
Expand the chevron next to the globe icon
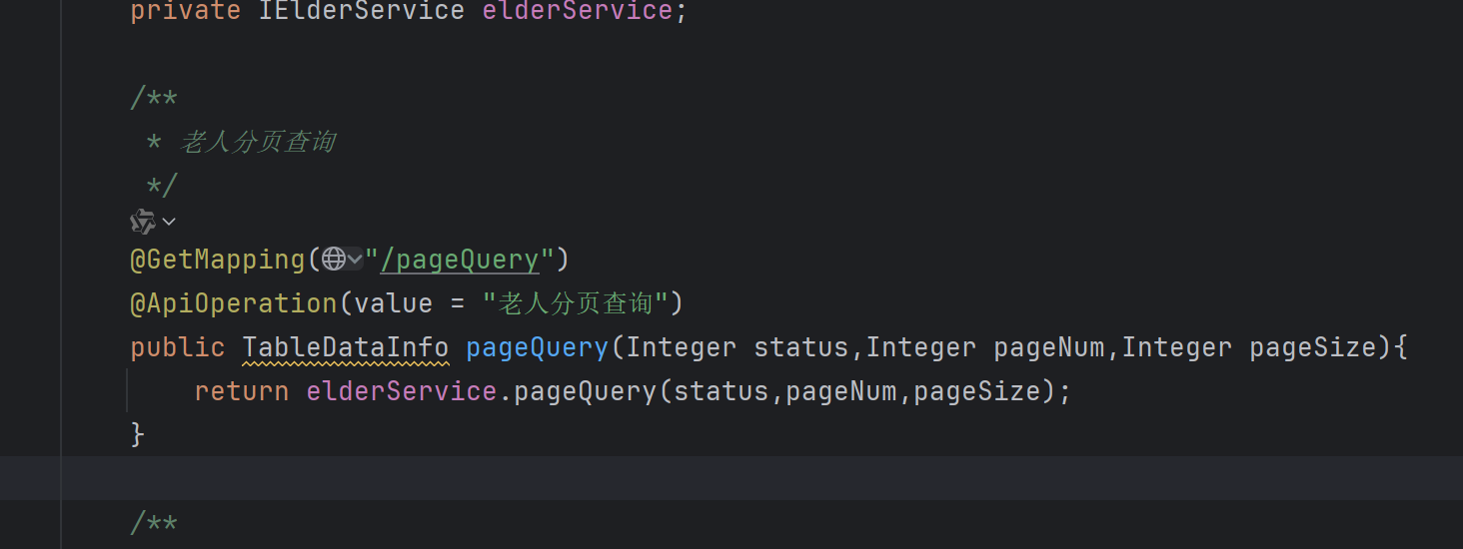tap(355, 260)
